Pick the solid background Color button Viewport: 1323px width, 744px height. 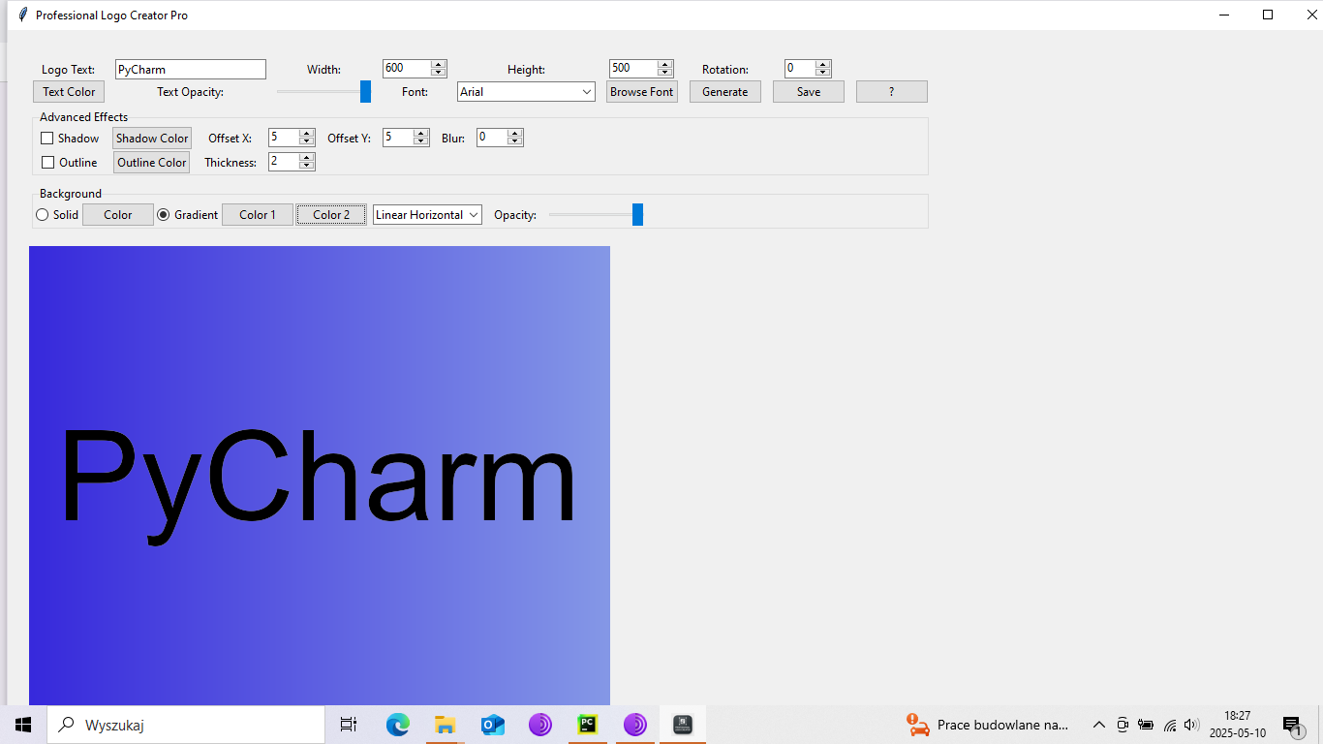tap(118, 215)
